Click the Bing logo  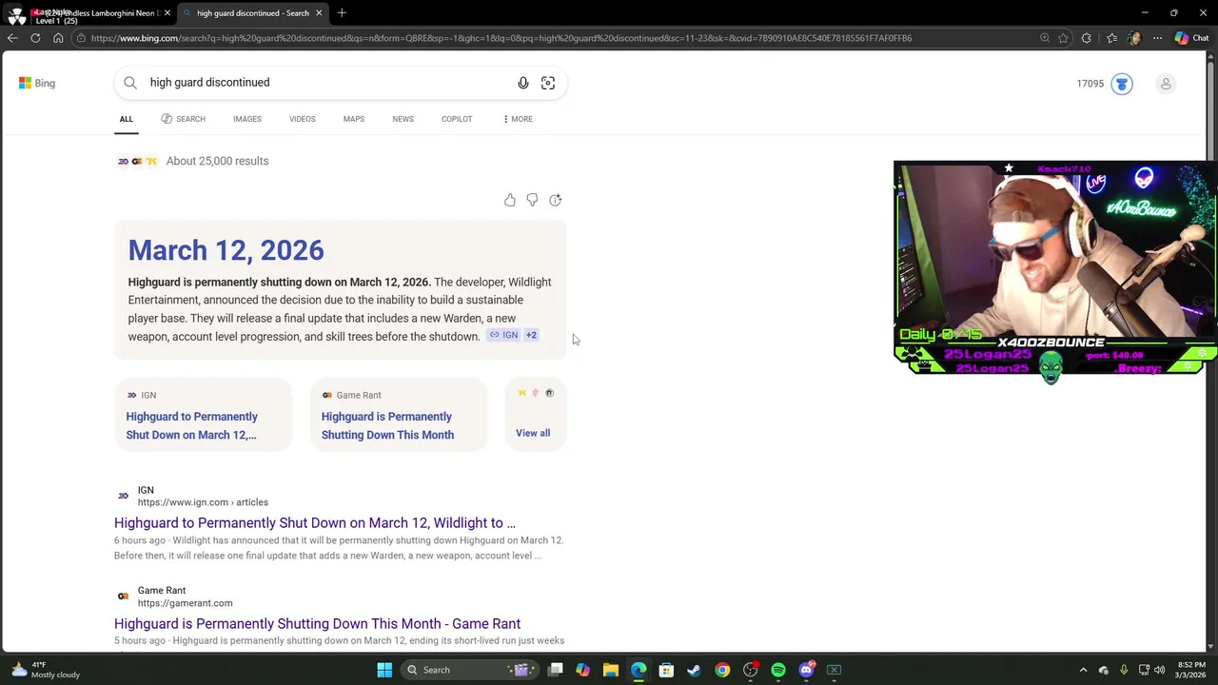point(37,83)
